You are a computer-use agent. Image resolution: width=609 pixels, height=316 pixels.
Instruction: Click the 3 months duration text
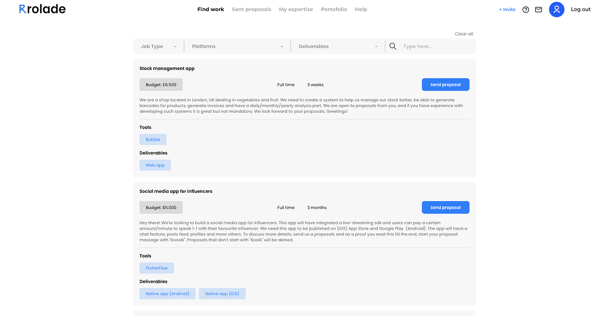(317, 208)
